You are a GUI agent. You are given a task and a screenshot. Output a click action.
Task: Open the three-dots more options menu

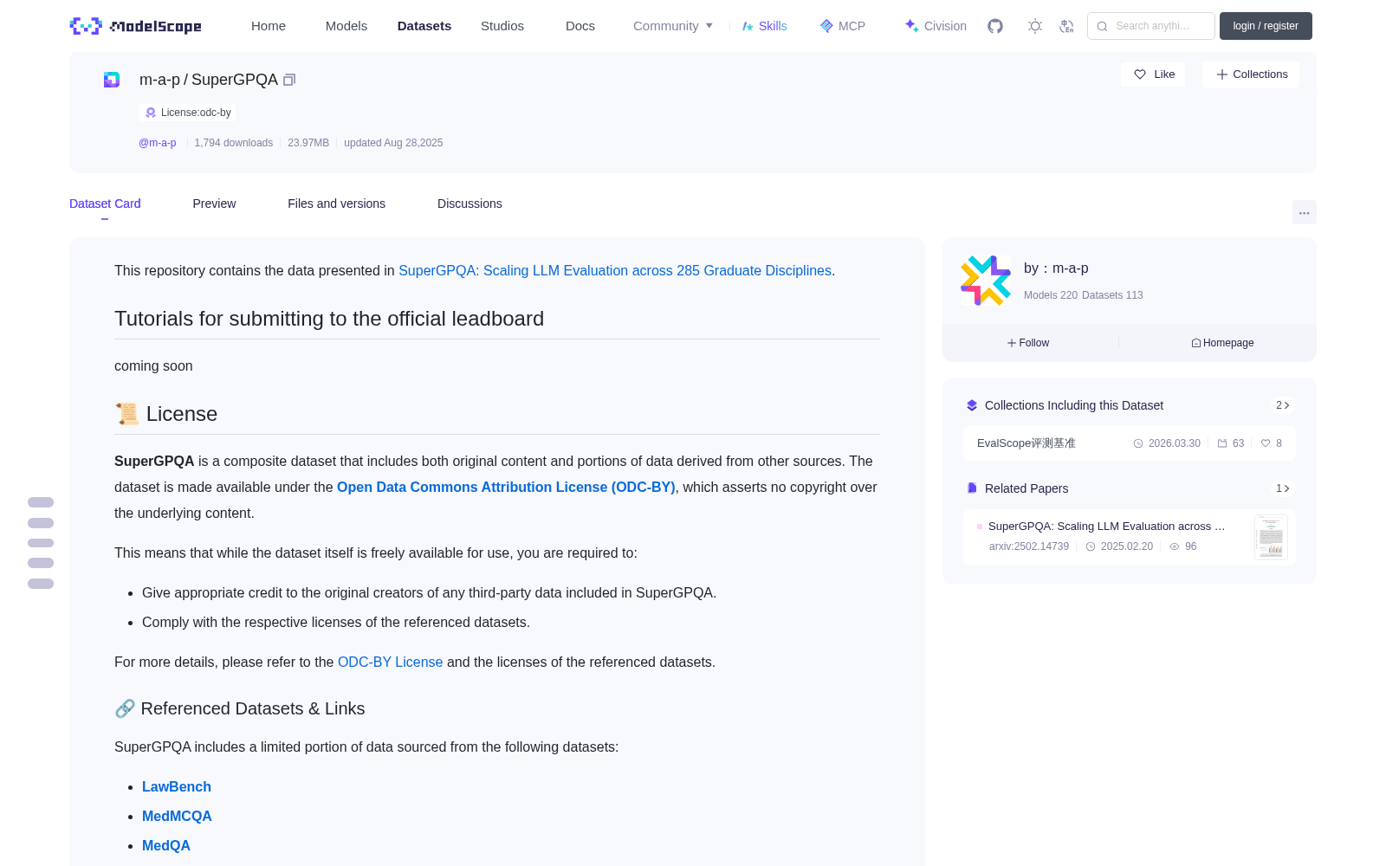[1305, 212]
